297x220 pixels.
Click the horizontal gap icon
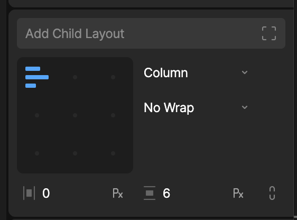[29, 193]
